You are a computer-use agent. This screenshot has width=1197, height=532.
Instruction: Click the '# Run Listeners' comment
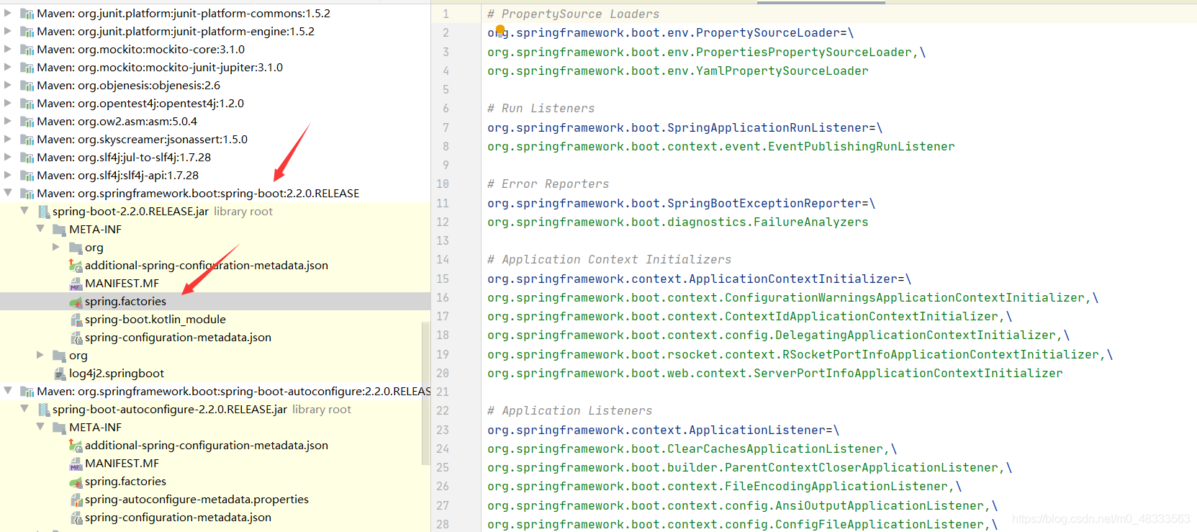point(541,108)
